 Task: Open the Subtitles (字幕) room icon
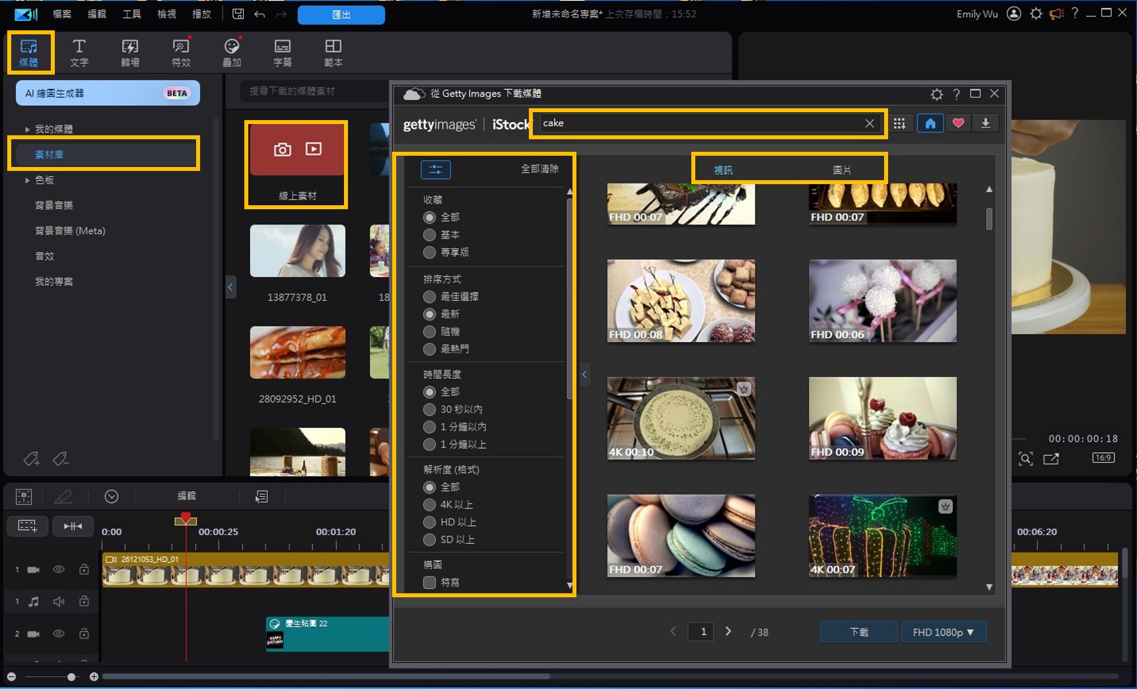click(x=282, y=52)
